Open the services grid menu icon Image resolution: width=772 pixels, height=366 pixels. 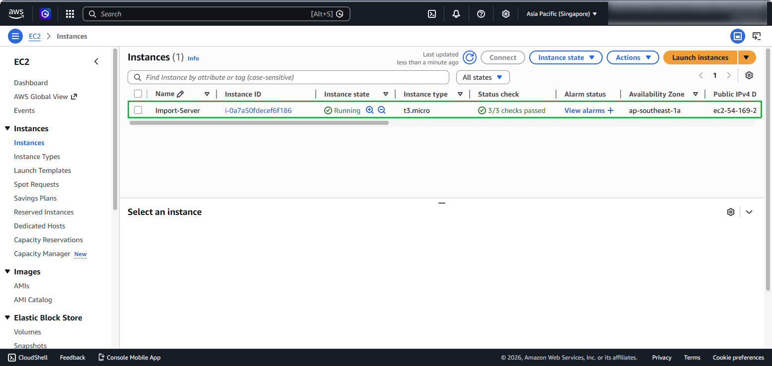70,14
